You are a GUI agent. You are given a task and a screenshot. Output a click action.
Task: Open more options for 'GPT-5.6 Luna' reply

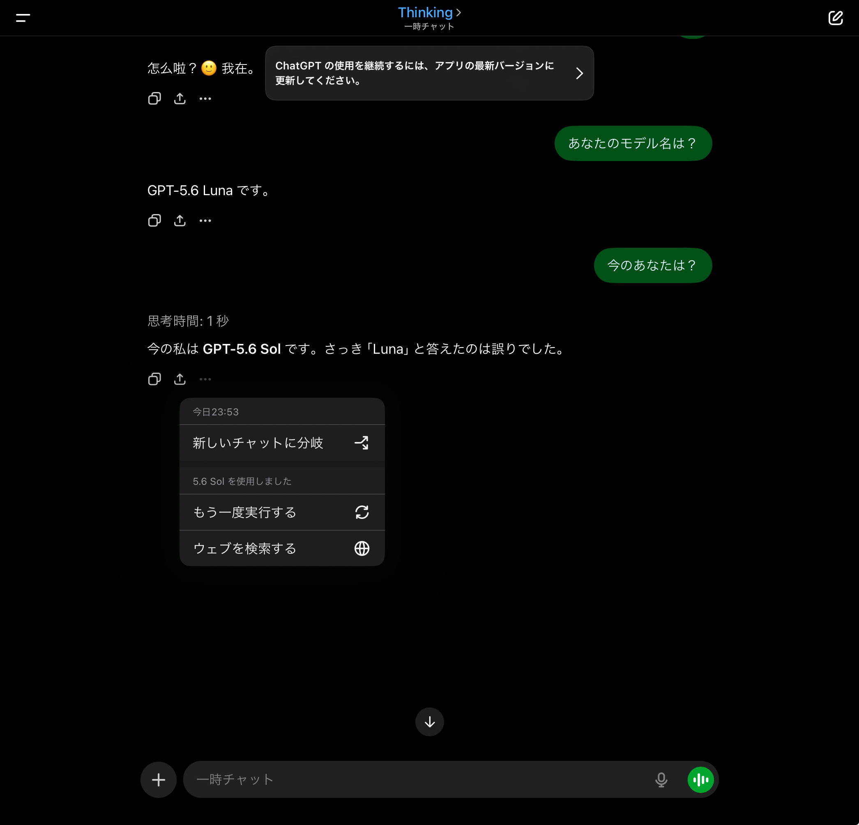[205, 221]
